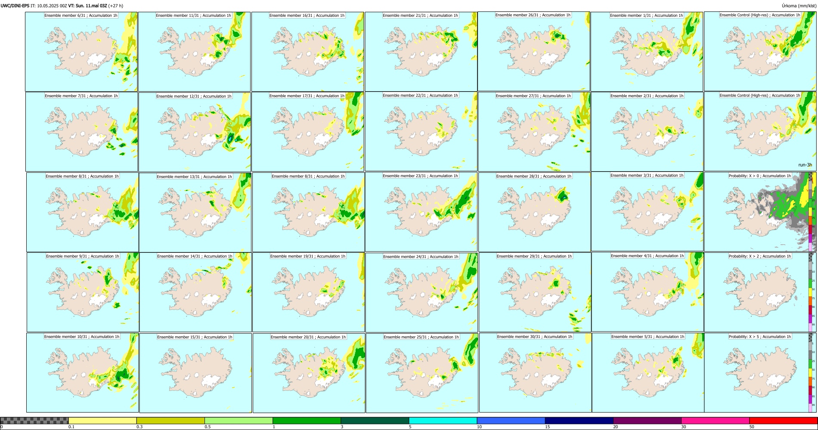Click the Ensemble member 12/31 map panel
Viewport: 818px width, 430px height.
pos(195,132)
